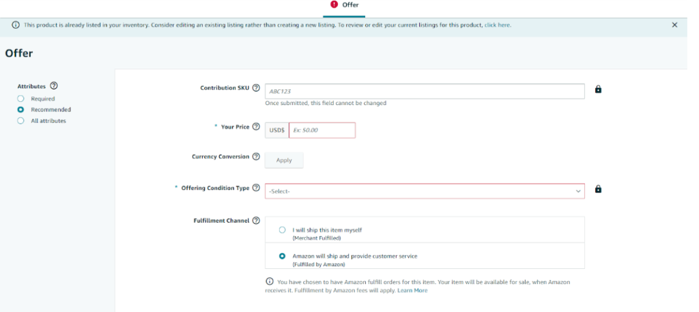Click lock icon beside Offering Condition dropdown
699x312 pixels.
point(598,189)
